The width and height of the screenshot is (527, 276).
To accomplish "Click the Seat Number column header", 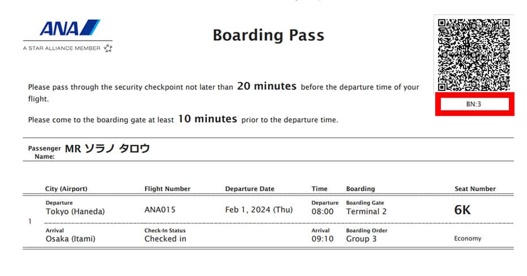I will (475, 189).
